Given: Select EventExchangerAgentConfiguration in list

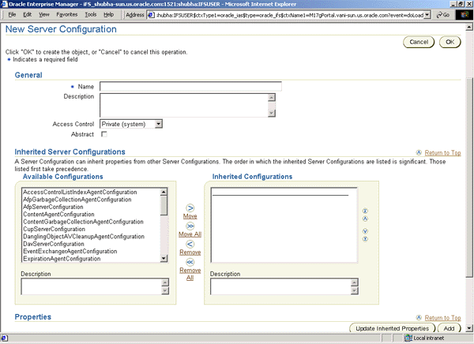Looking at the screenshot, I should click(x=70, y=251).
